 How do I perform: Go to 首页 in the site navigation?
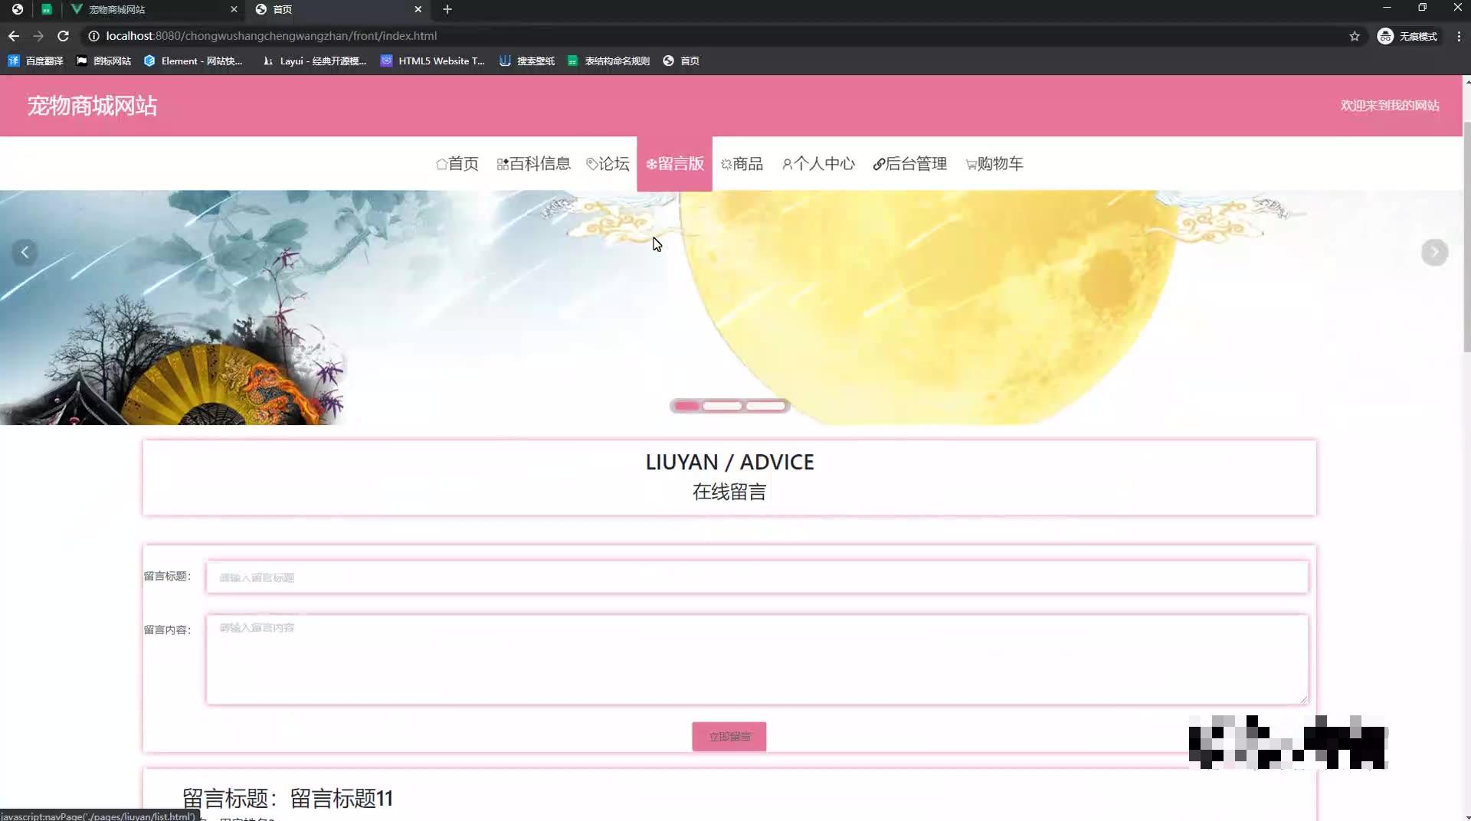pos(457,164)
